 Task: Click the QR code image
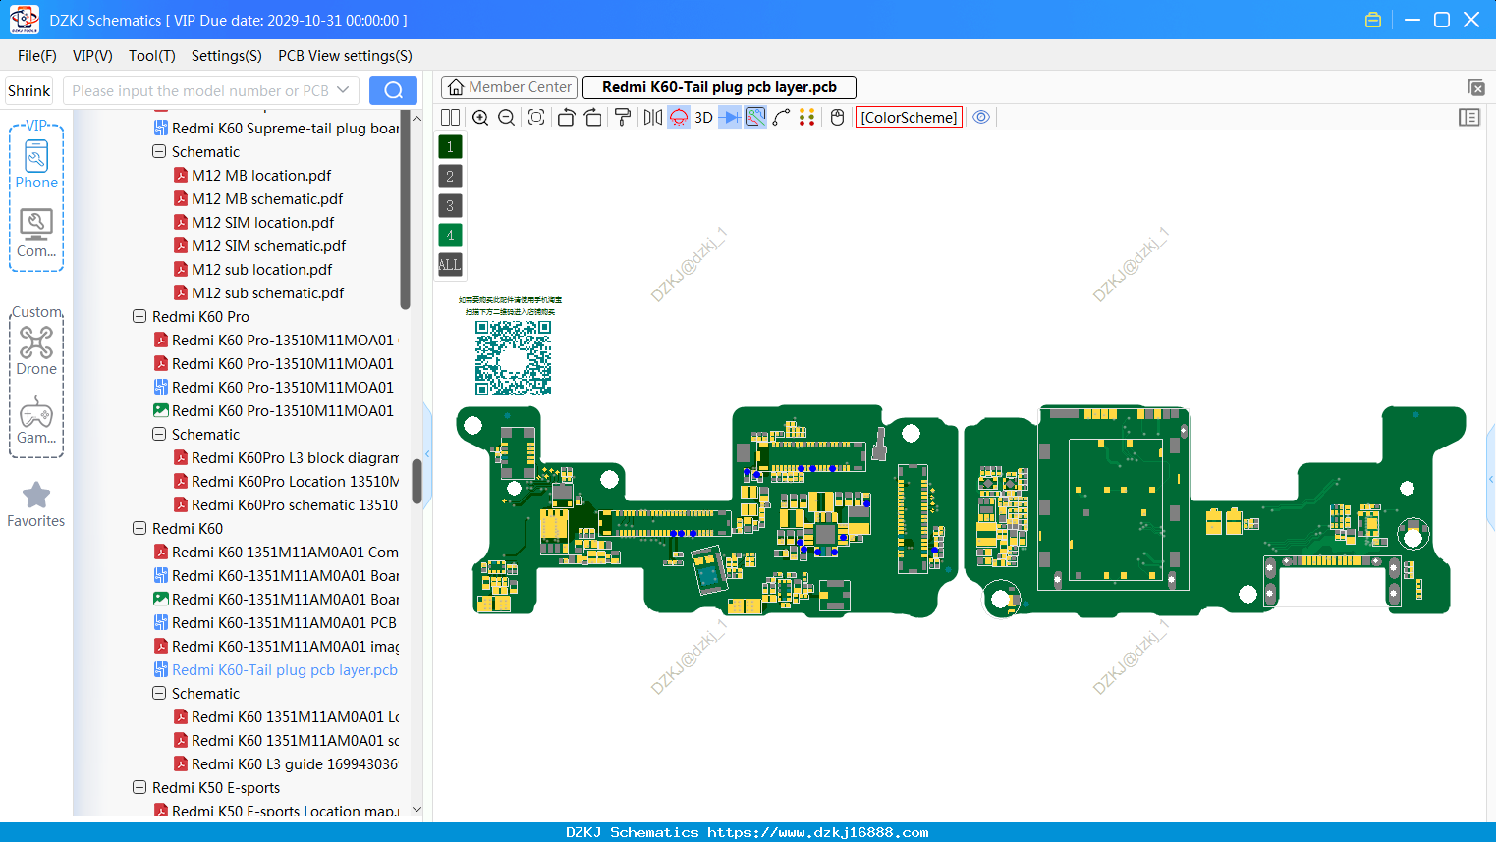pos(513,357)
